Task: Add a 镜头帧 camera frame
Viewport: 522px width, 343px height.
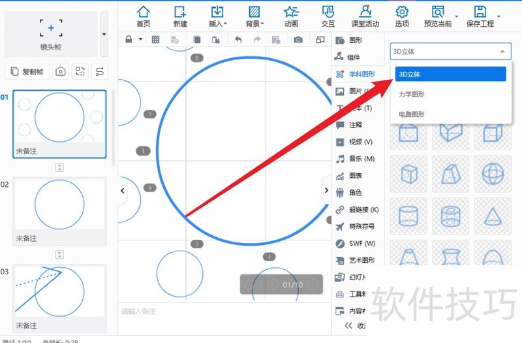Action: click(x=51, y=34)
